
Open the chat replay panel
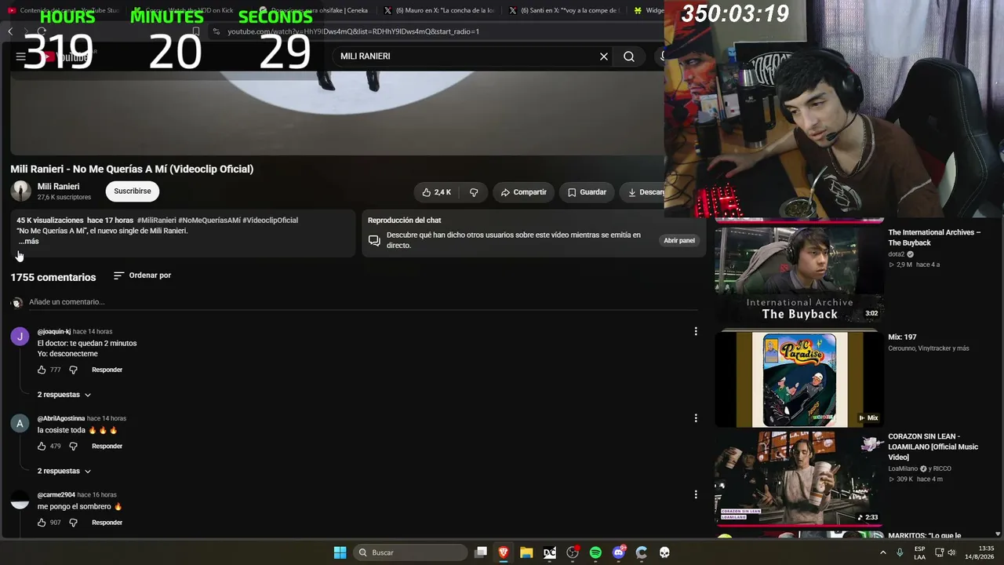tap(679, 240)
